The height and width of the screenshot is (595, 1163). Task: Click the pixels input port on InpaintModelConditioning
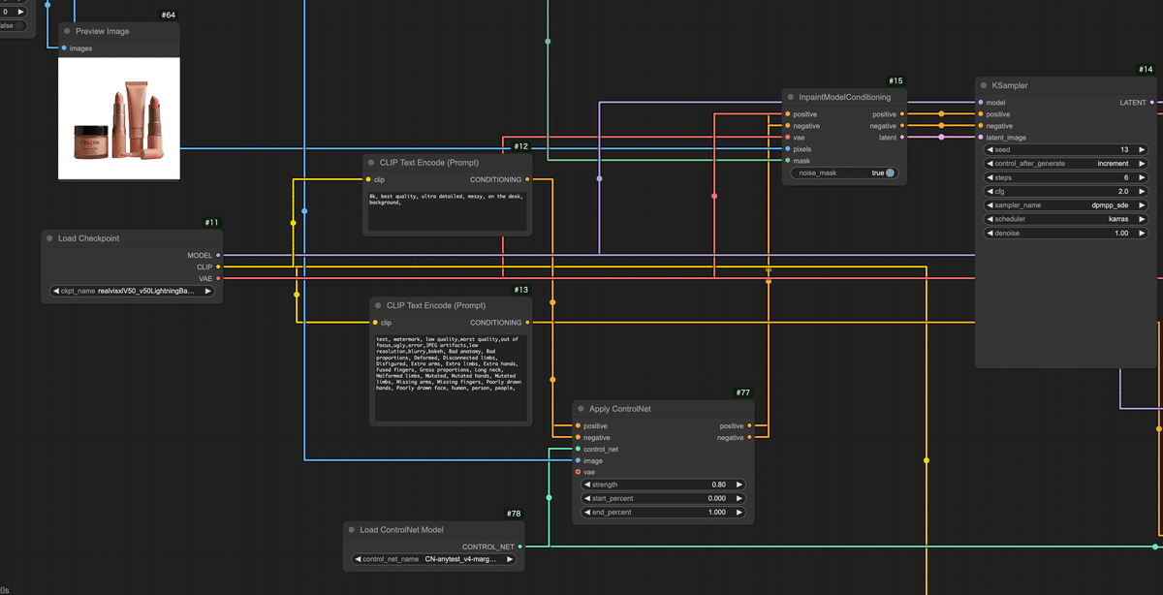click(x=788, y=149)
